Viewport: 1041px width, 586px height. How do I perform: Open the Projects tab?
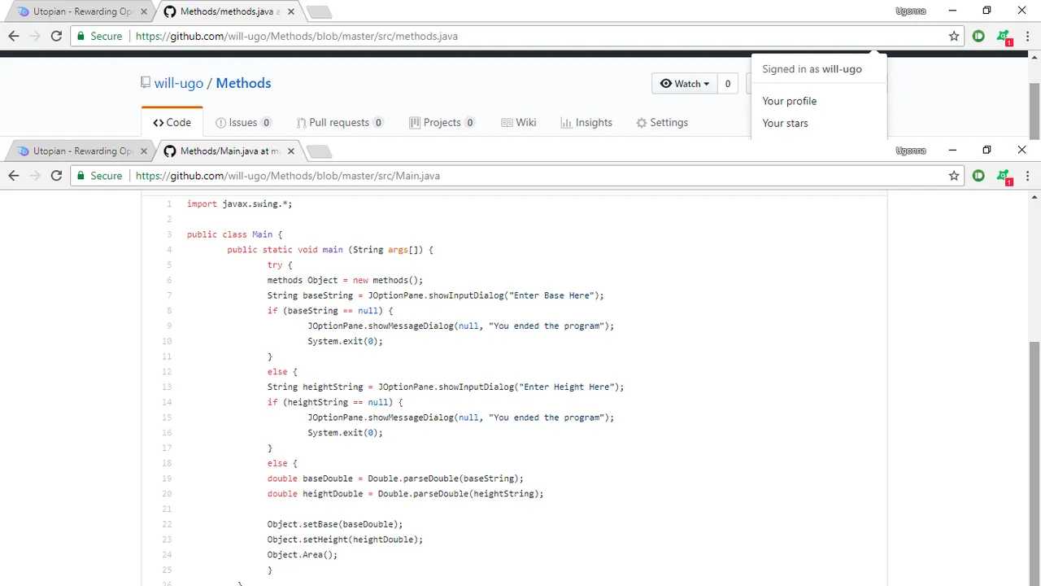[x=442, y=123]
